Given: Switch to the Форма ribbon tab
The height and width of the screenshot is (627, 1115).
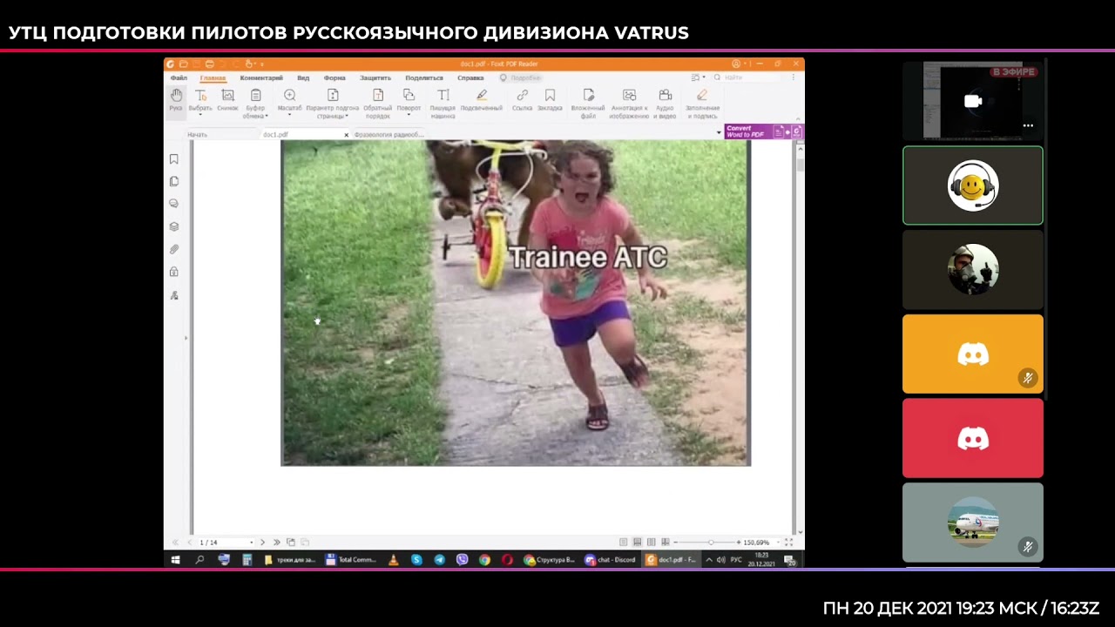Looking at the screenshot, I should tap(334, 78).
